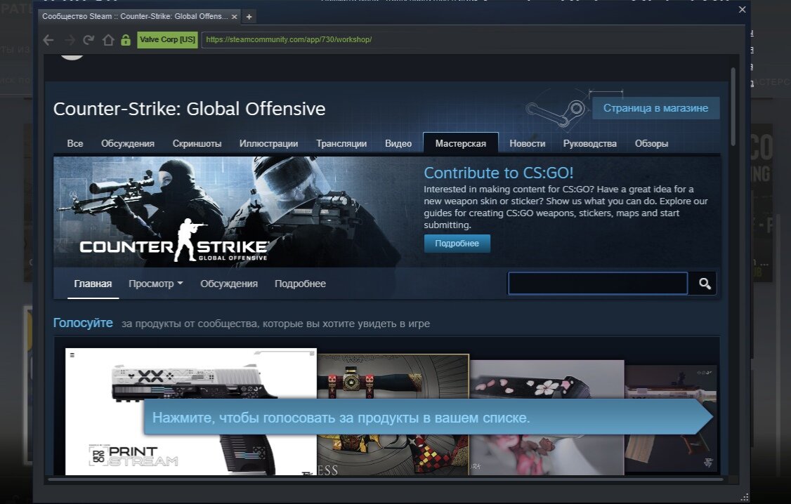Viewport: 791px width, 504px height.
Task: Click the magnifying glass search icon
Action: click(704, 284)
